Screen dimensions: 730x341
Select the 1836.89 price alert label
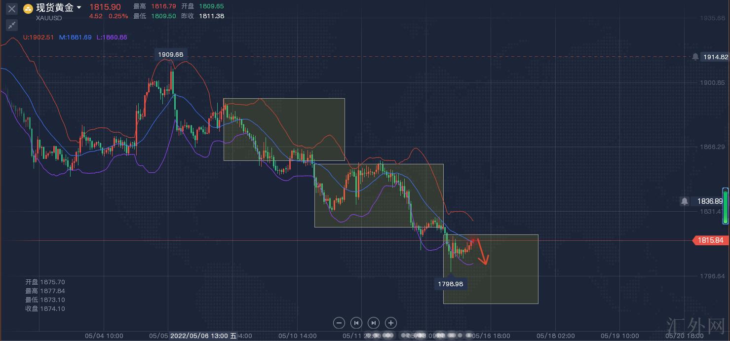click(x=709, y=201)
